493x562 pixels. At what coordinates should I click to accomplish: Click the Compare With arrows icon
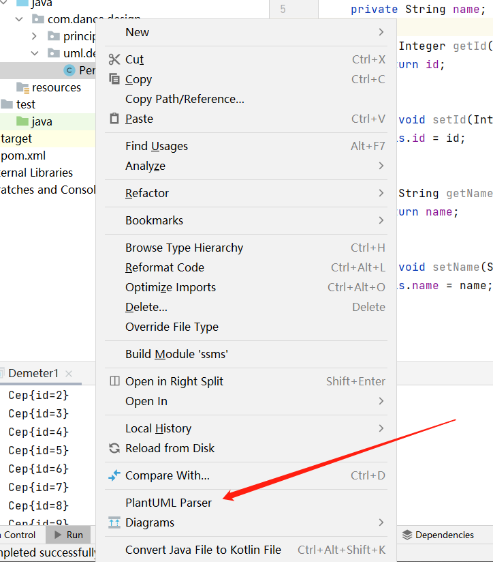click(114, 475)
